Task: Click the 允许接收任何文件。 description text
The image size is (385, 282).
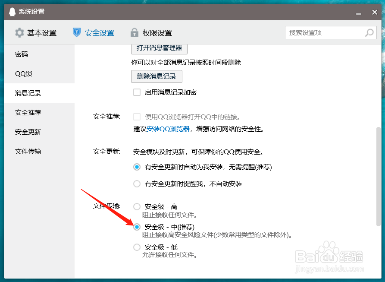Action: pyautogui.click(x=170, y=255)
